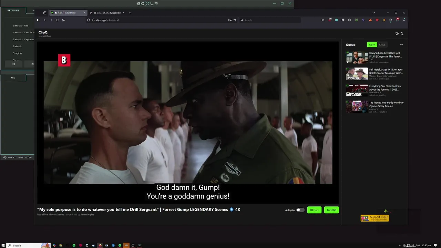Close the Golden Comedy tab
This screenshot has height=248, width=441.
pyautogui.click(x=123, y=13)
